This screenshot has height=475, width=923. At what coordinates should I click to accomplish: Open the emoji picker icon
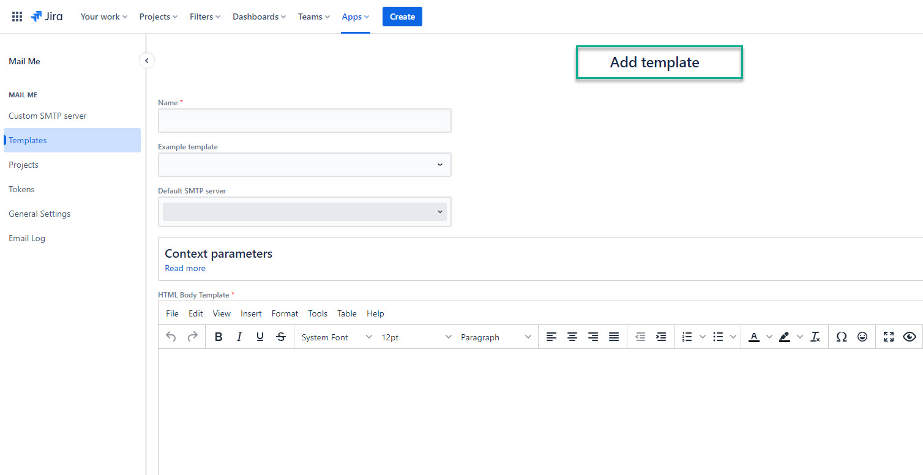862,337
